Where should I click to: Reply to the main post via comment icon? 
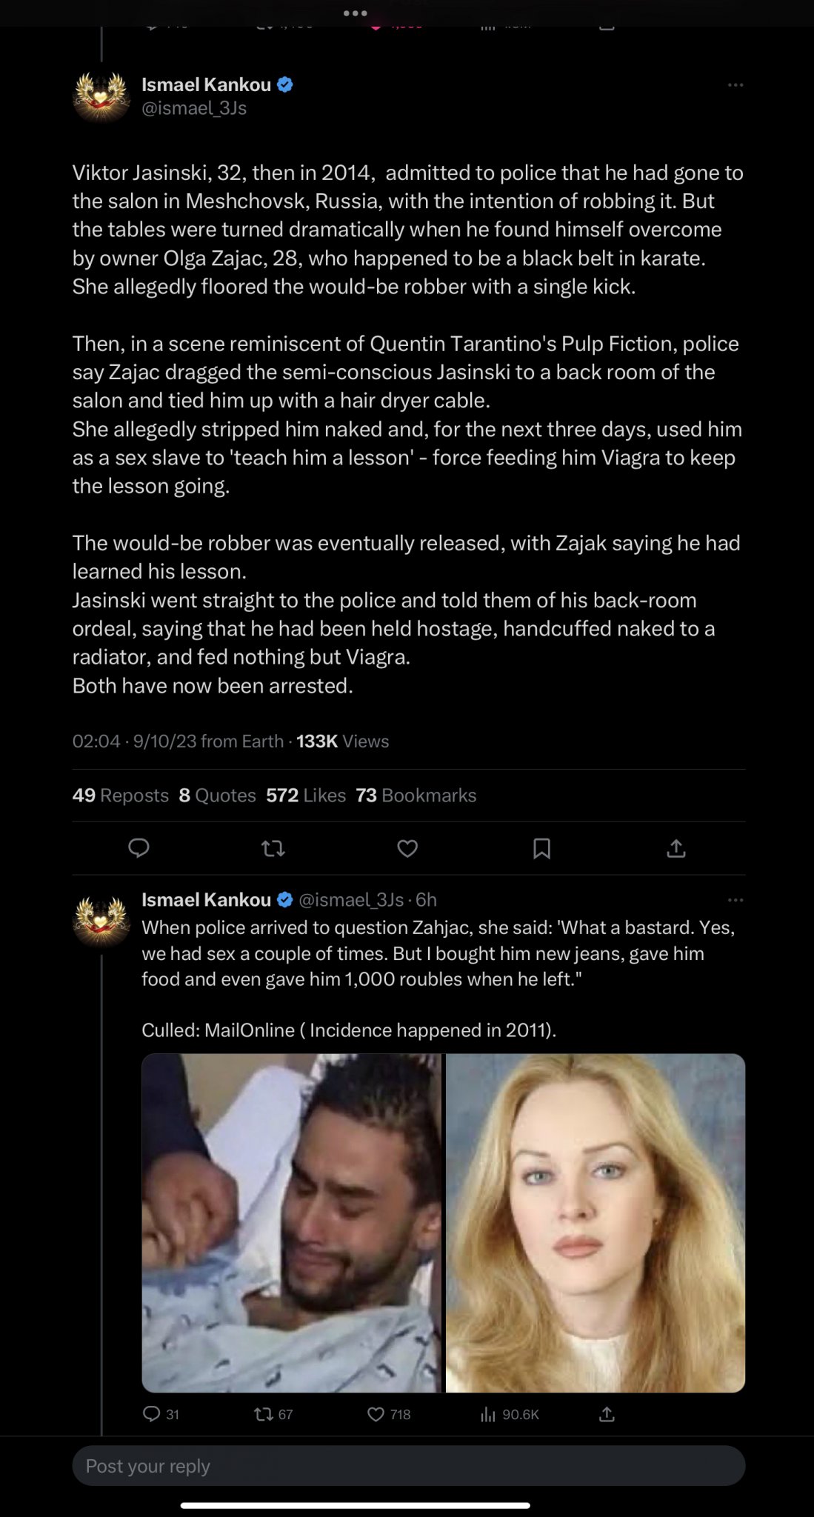(139, 847)
